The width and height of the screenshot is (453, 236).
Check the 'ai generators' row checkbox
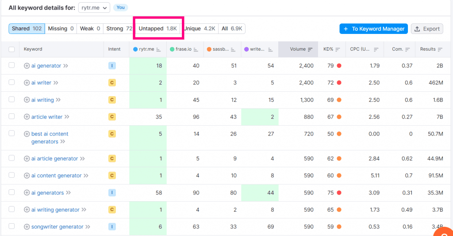coord(12,192)
